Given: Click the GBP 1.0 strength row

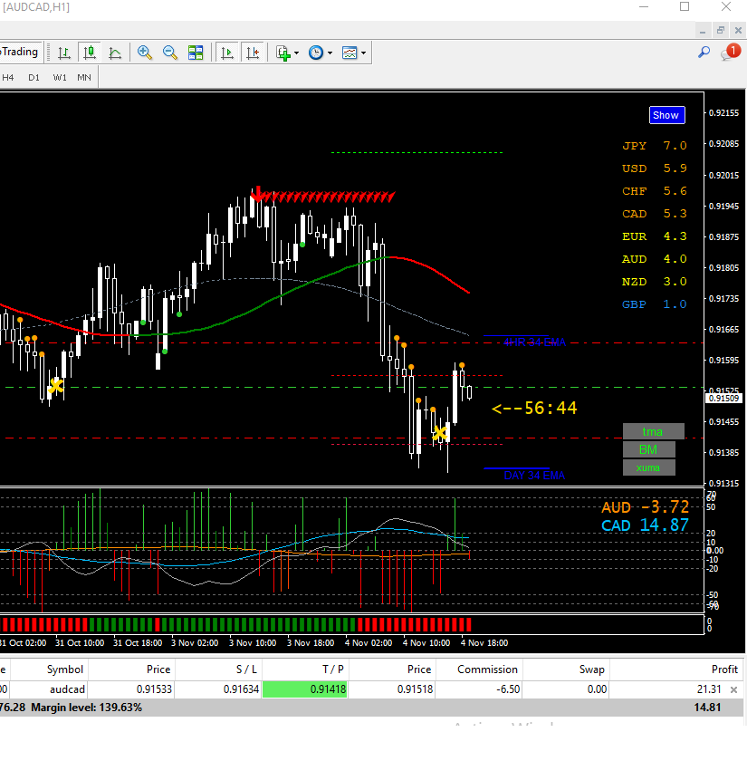Looking at the screenshot, I should [655, 304].
